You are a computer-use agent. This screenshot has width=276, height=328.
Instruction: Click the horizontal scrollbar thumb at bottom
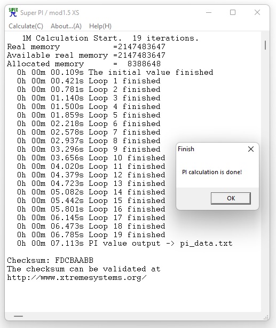[18, 316]
